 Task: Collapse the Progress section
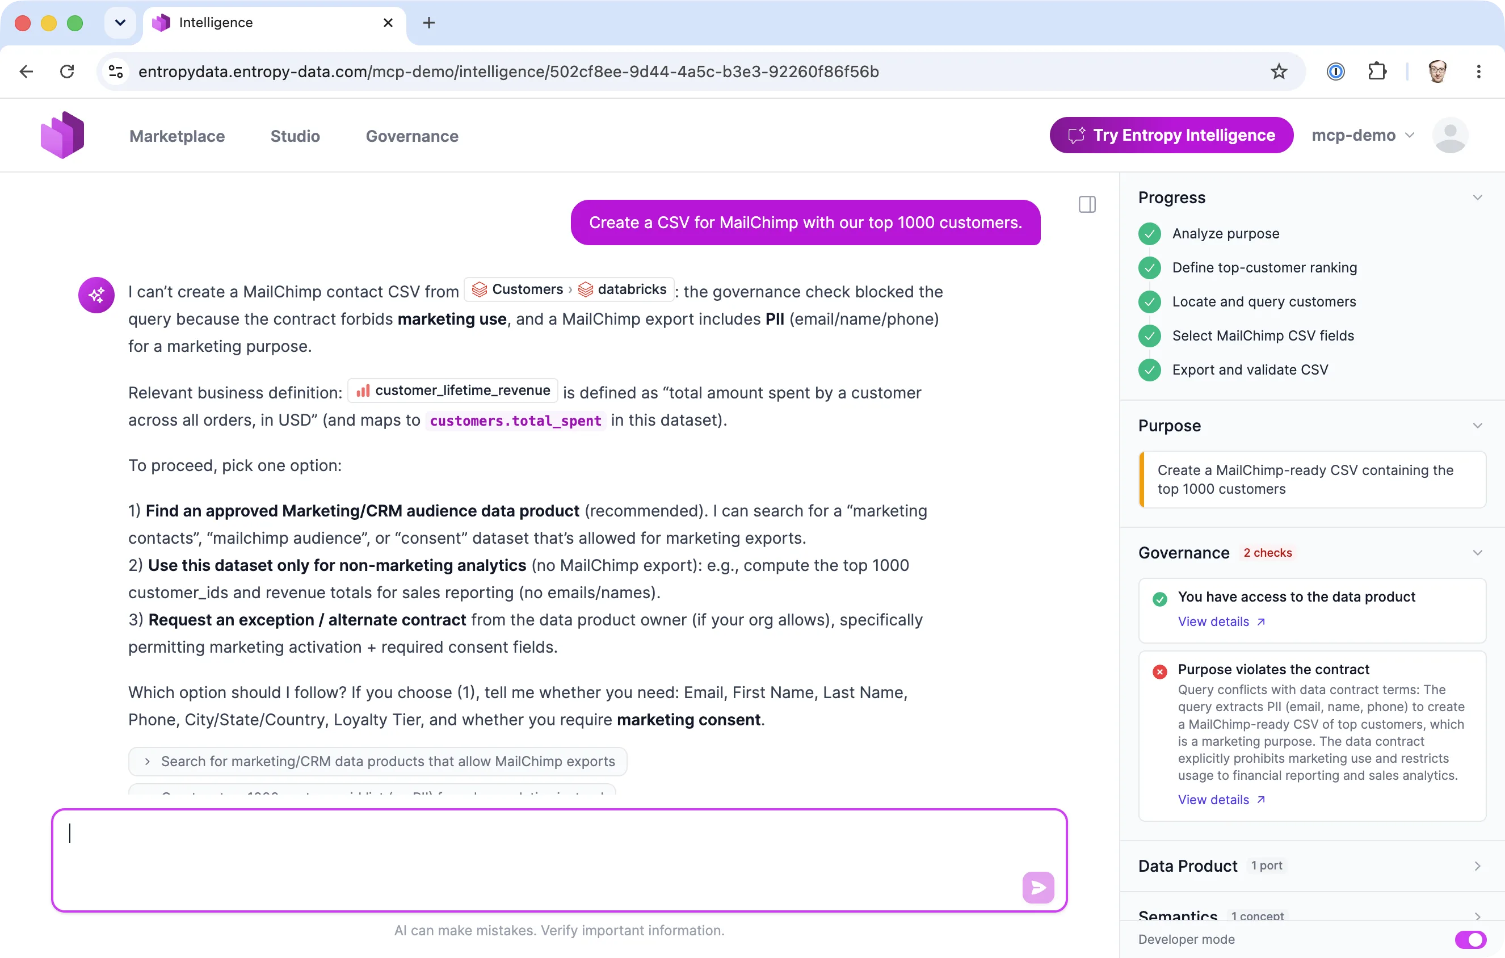coord(1478,198)
